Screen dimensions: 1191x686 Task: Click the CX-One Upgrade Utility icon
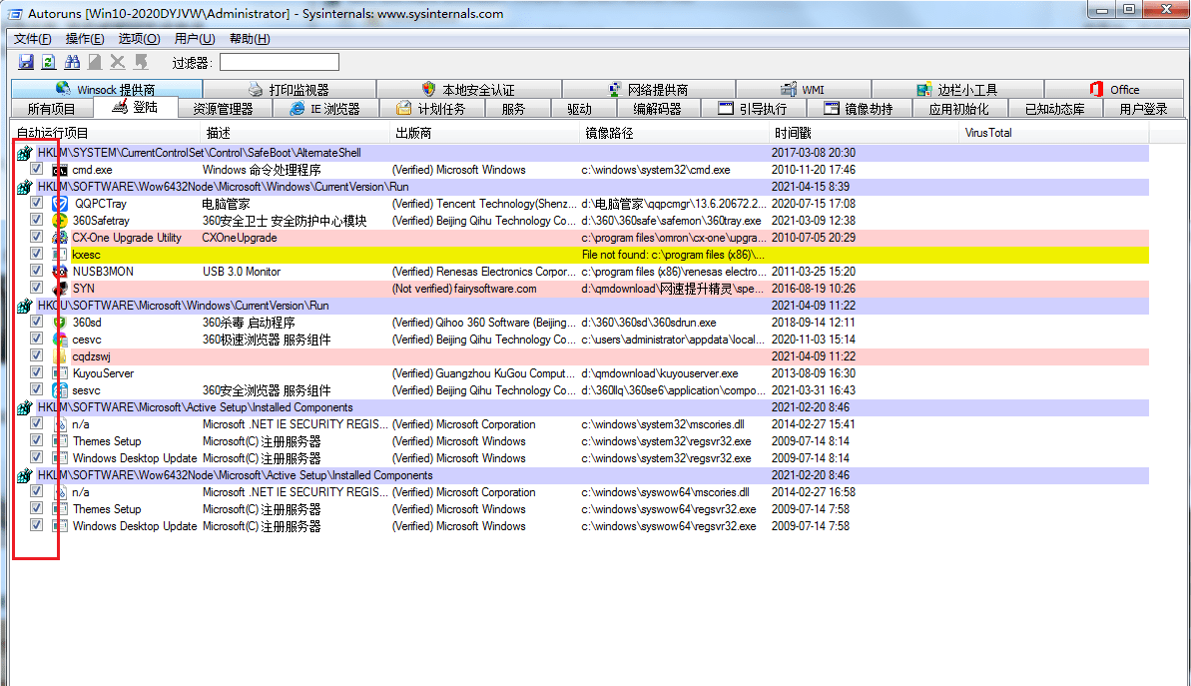pyautogui.click(x=60, y=238)
